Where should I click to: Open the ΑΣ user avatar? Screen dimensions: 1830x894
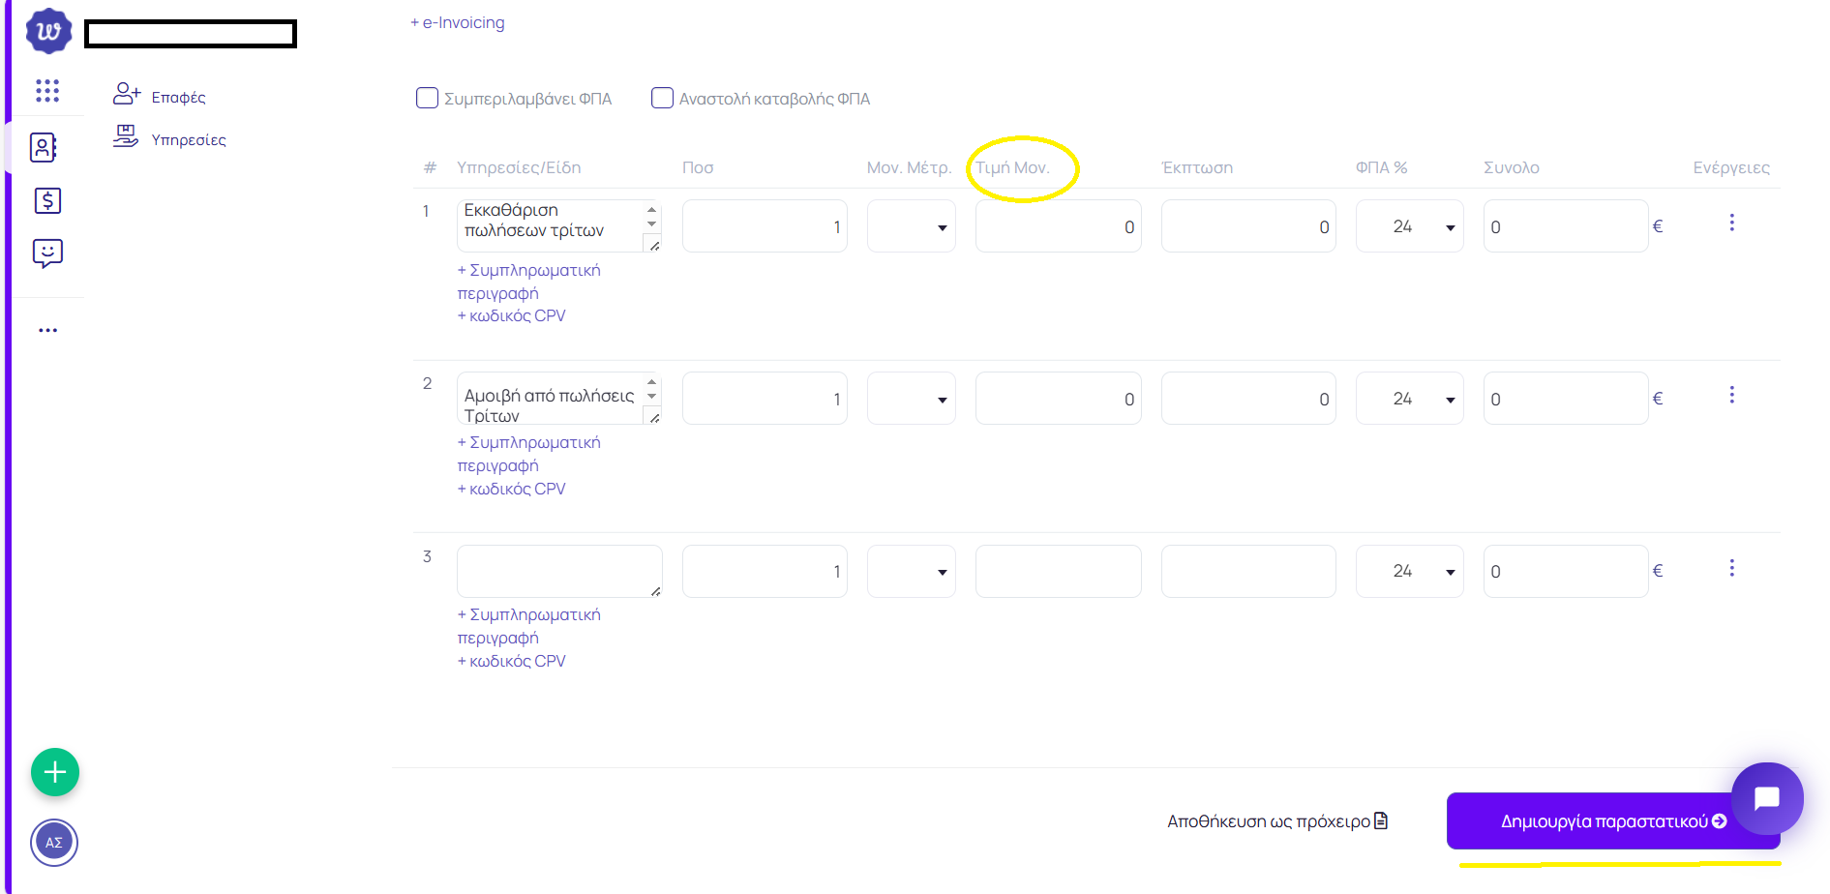coord(54,842)
